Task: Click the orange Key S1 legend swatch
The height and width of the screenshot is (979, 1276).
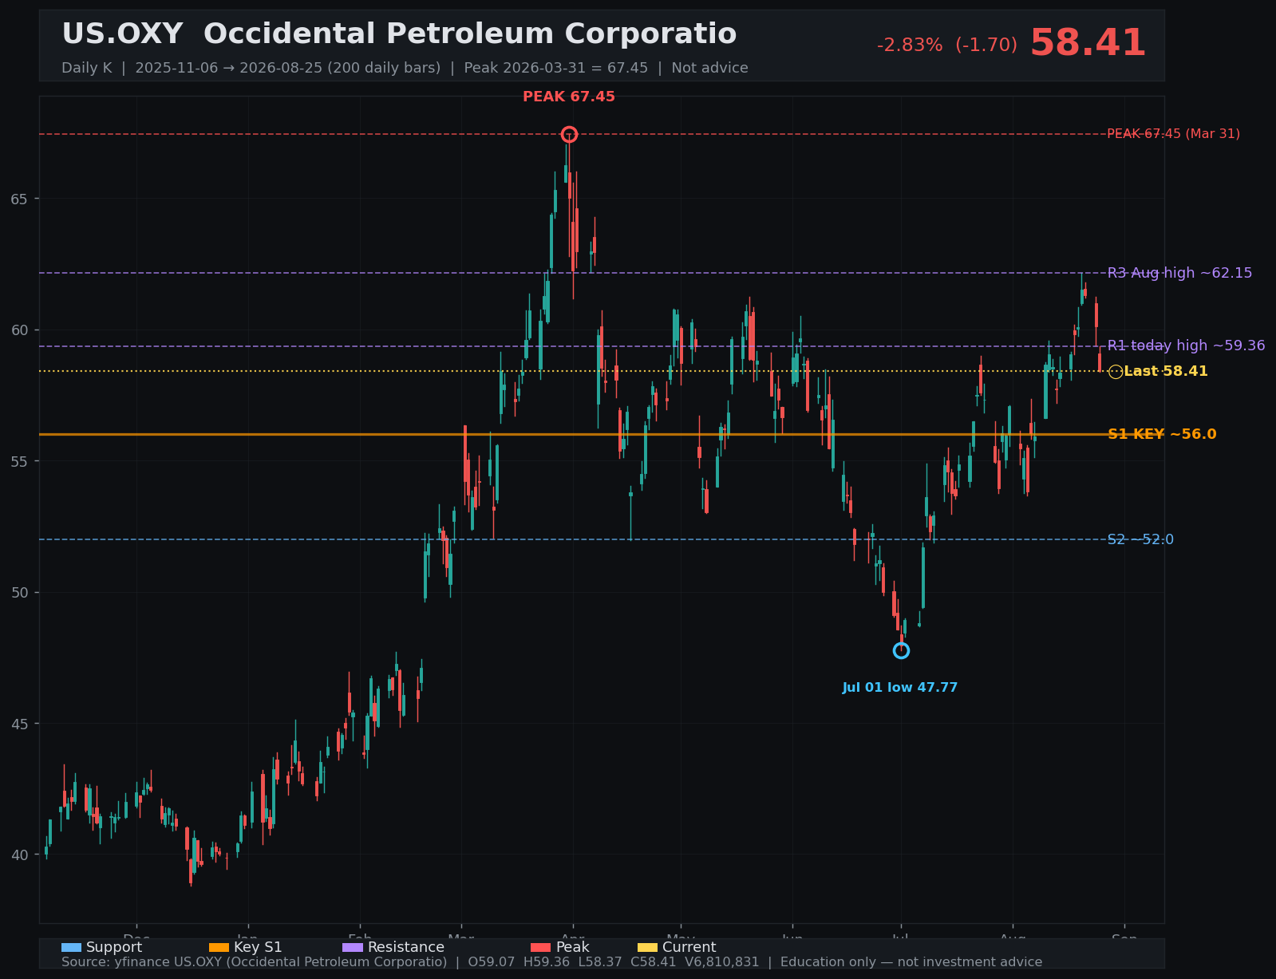Action: 219,948
